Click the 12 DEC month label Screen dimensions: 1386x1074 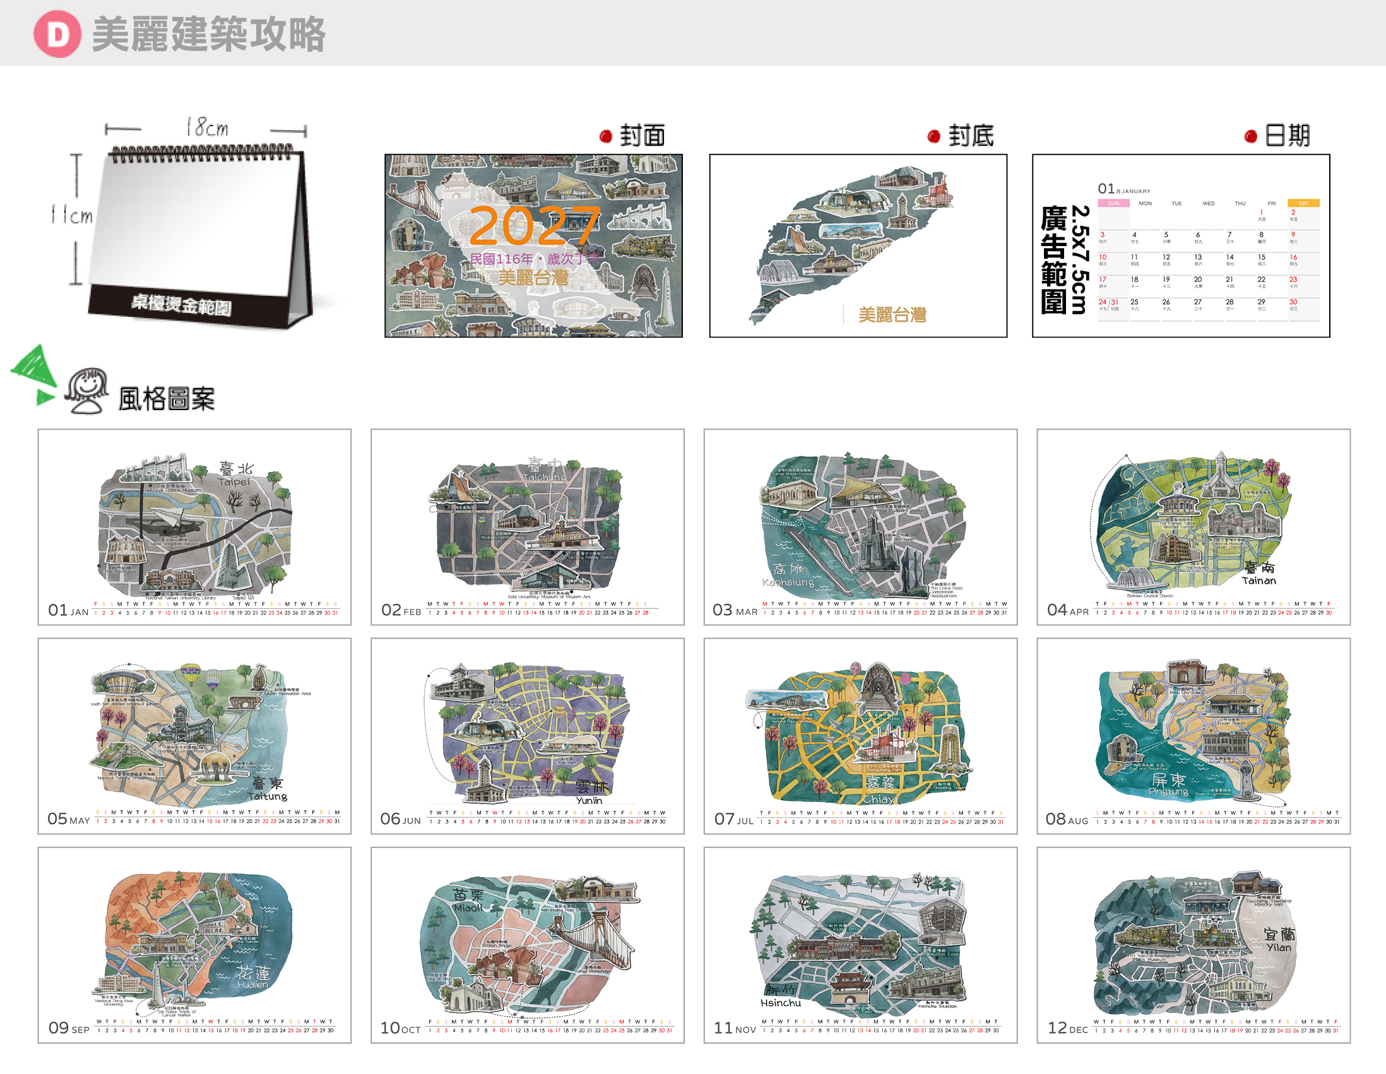(1068, 1029)
